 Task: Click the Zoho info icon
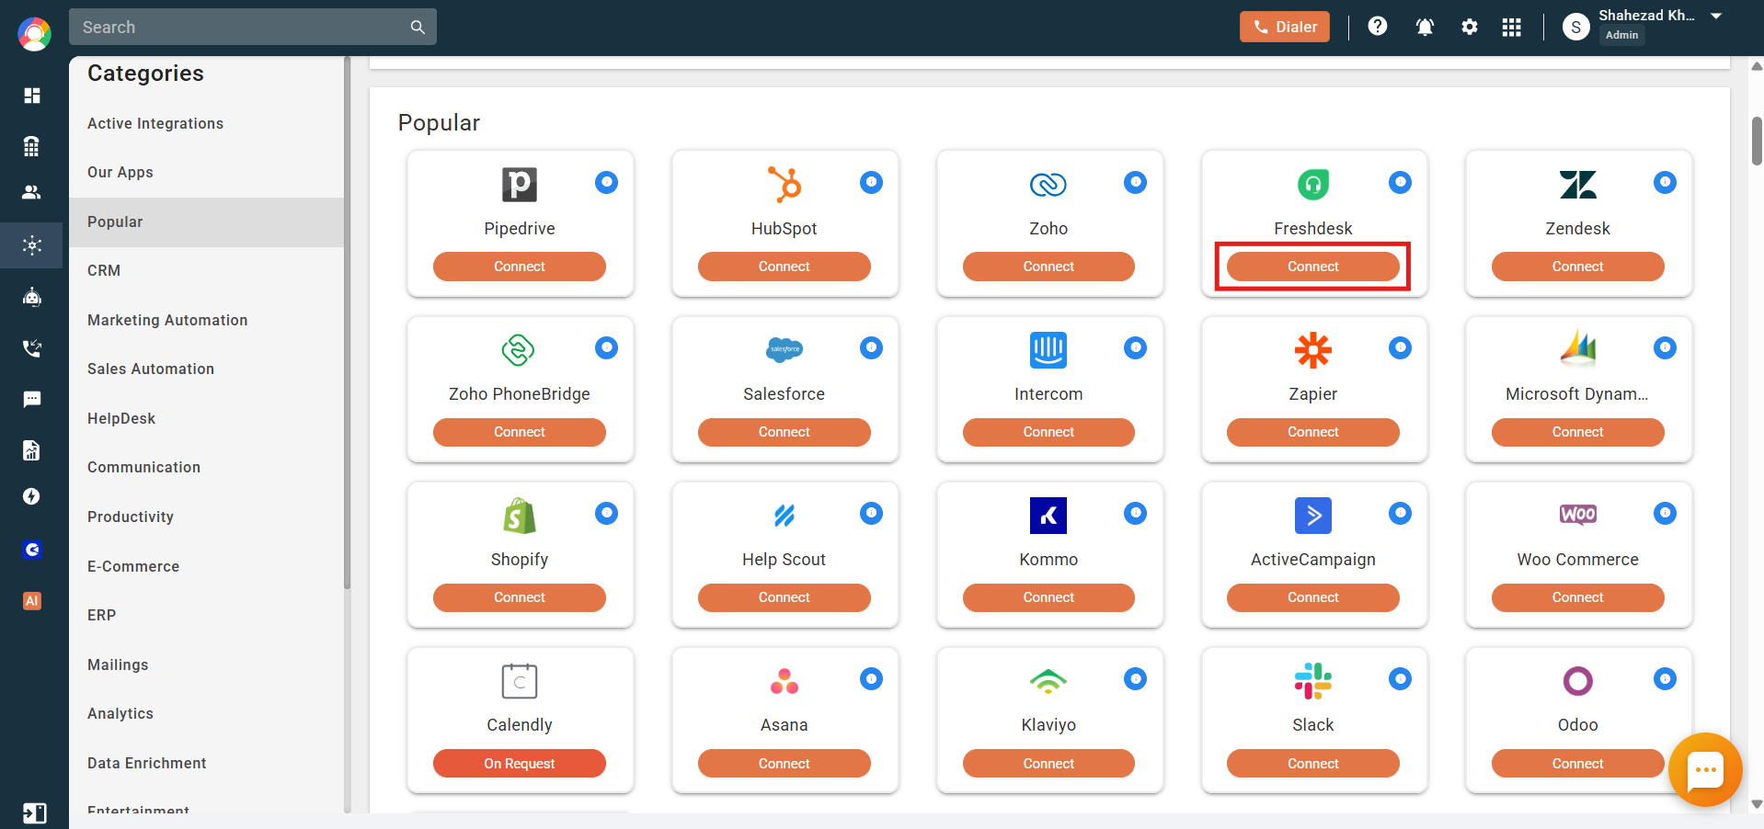(1136, 182)
